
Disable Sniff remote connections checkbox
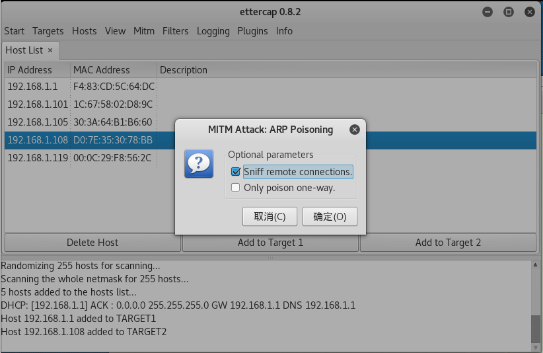pos(235,171)
